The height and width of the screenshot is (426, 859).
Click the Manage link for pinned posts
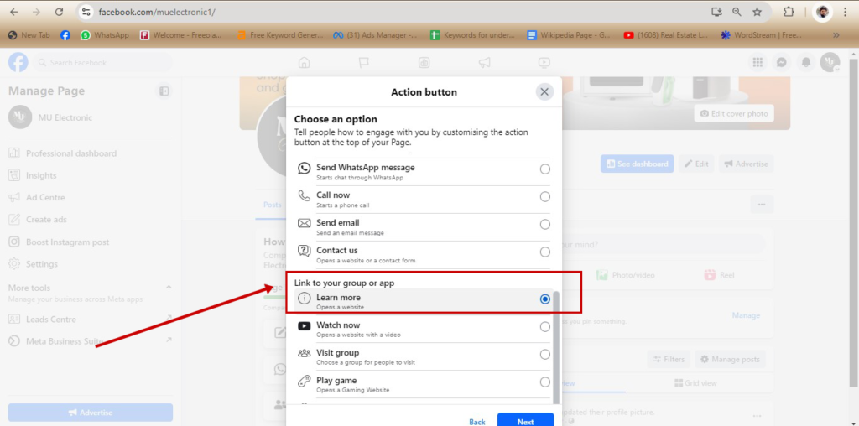click(746, 315)
